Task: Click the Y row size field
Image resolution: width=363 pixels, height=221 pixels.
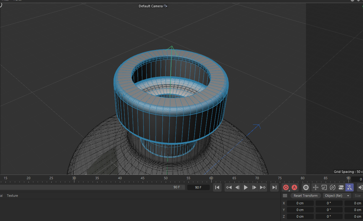Action: [x=354, y=210]
